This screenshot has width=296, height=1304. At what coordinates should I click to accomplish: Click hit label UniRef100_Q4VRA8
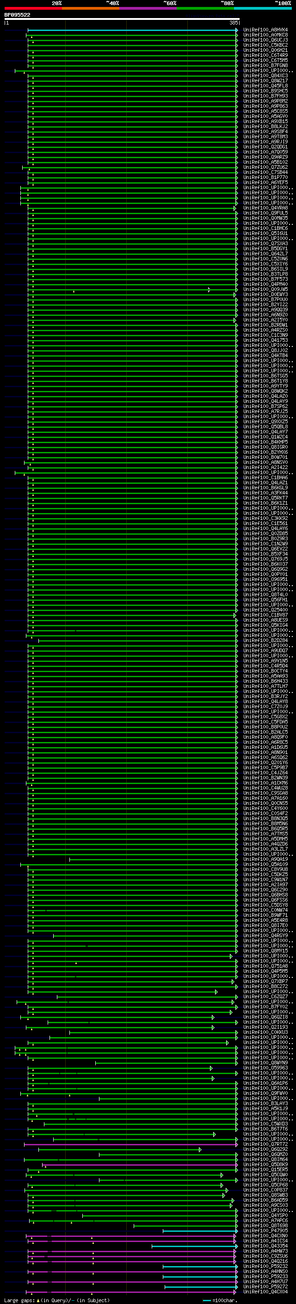tap(265, 208)
